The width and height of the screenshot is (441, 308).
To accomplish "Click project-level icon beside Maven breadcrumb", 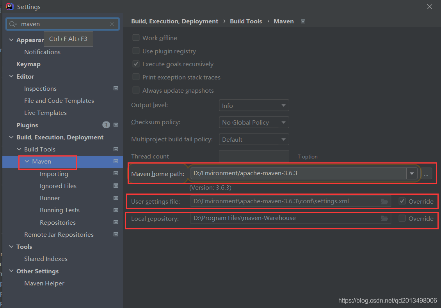I will [303, 21].
